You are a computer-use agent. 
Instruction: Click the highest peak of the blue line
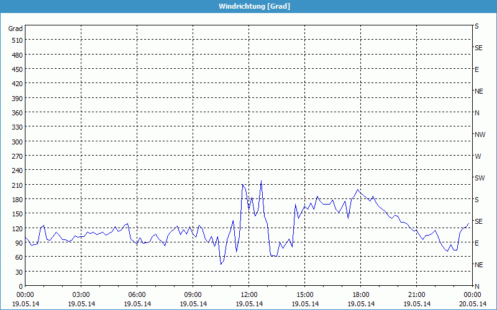pos(261,181)
